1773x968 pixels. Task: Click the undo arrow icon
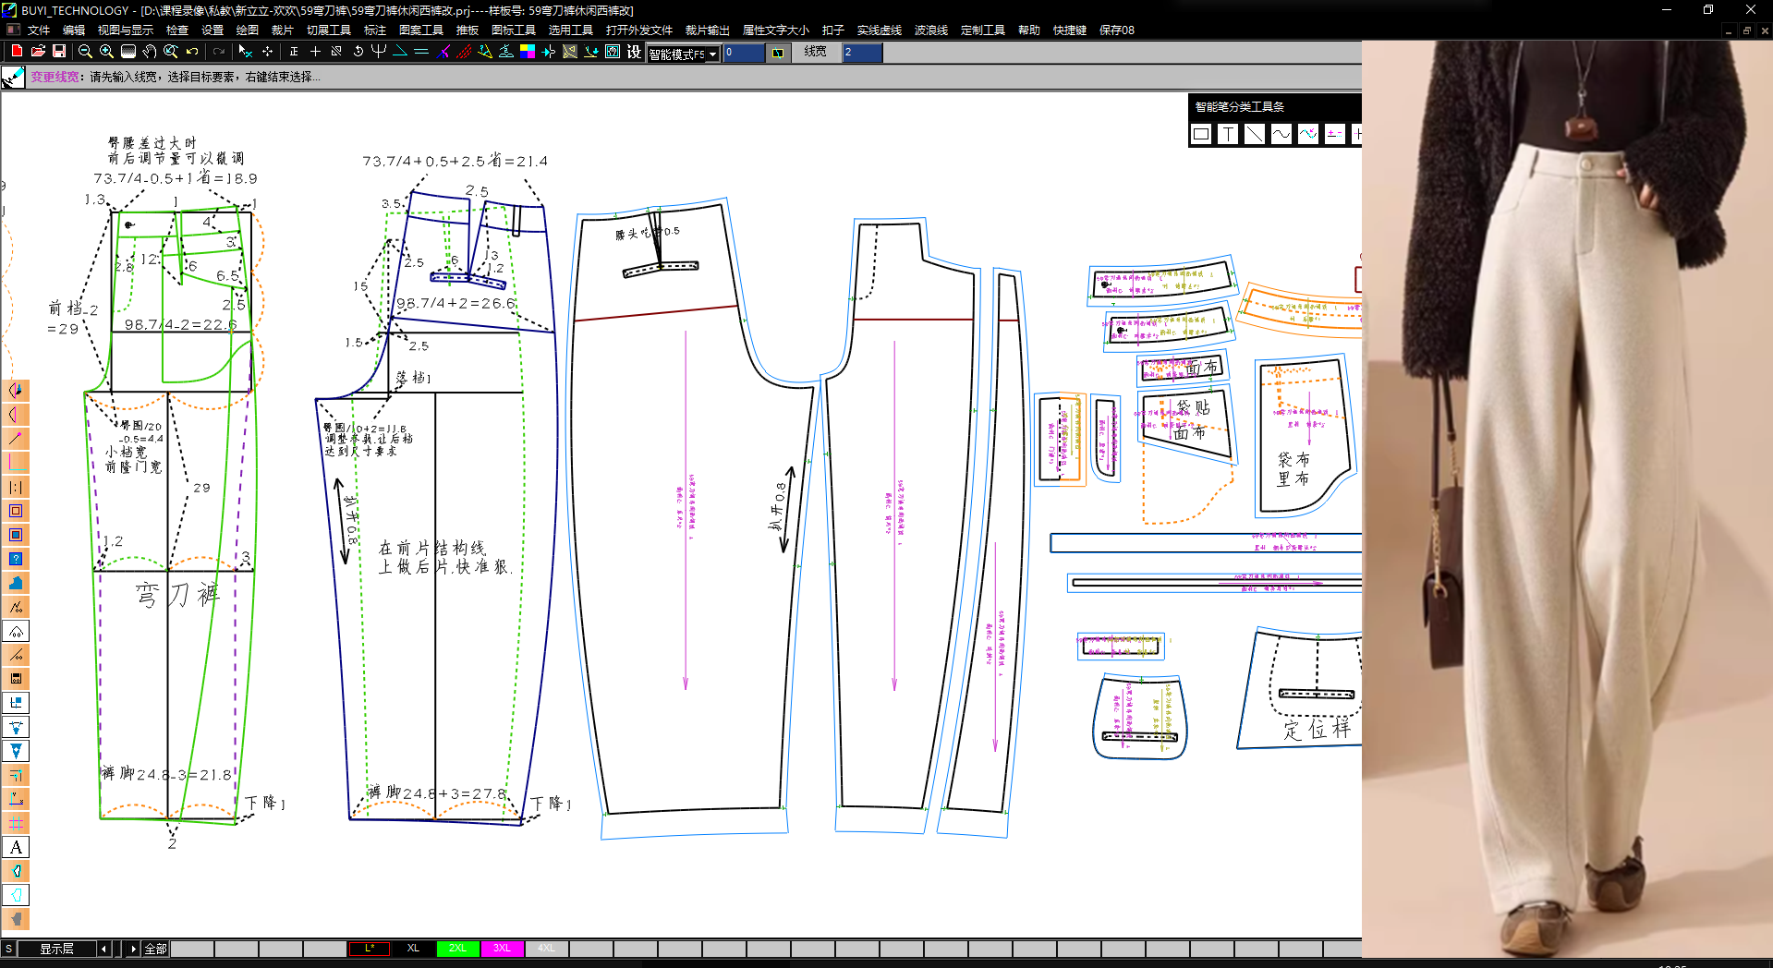(192, 52)
